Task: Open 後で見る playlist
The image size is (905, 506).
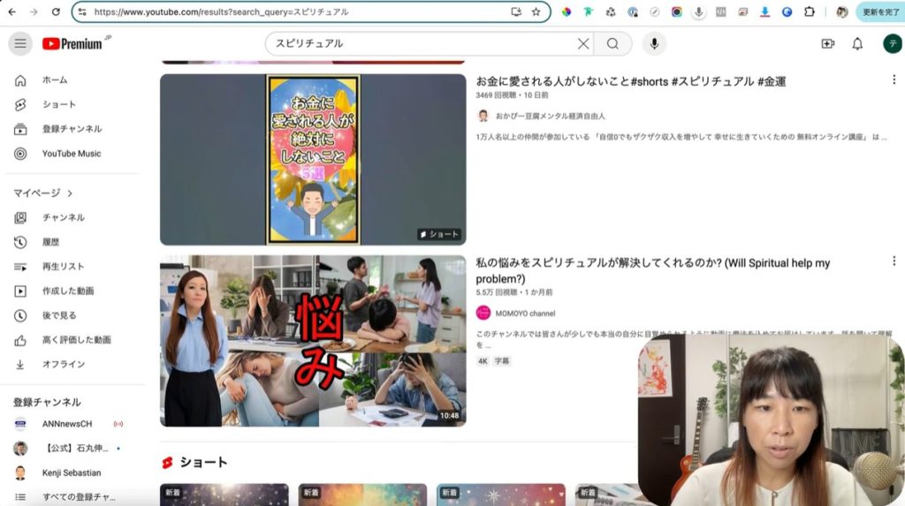Action: [x=59, y=315]
